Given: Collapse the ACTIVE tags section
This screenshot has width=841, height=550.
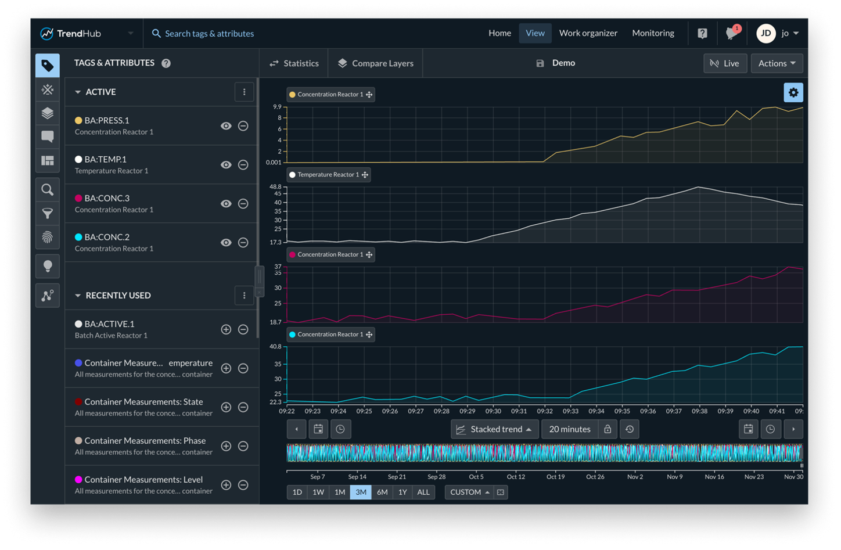Looking at the screenshot, I should pos(77,92).
